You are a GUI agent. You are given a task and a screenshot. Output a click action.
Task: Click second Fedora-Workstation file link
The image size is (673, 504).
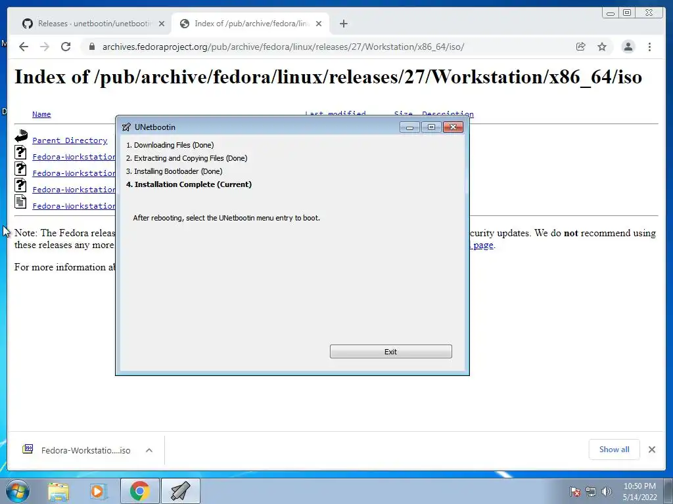pyautogui.click(x=74, y=173)
